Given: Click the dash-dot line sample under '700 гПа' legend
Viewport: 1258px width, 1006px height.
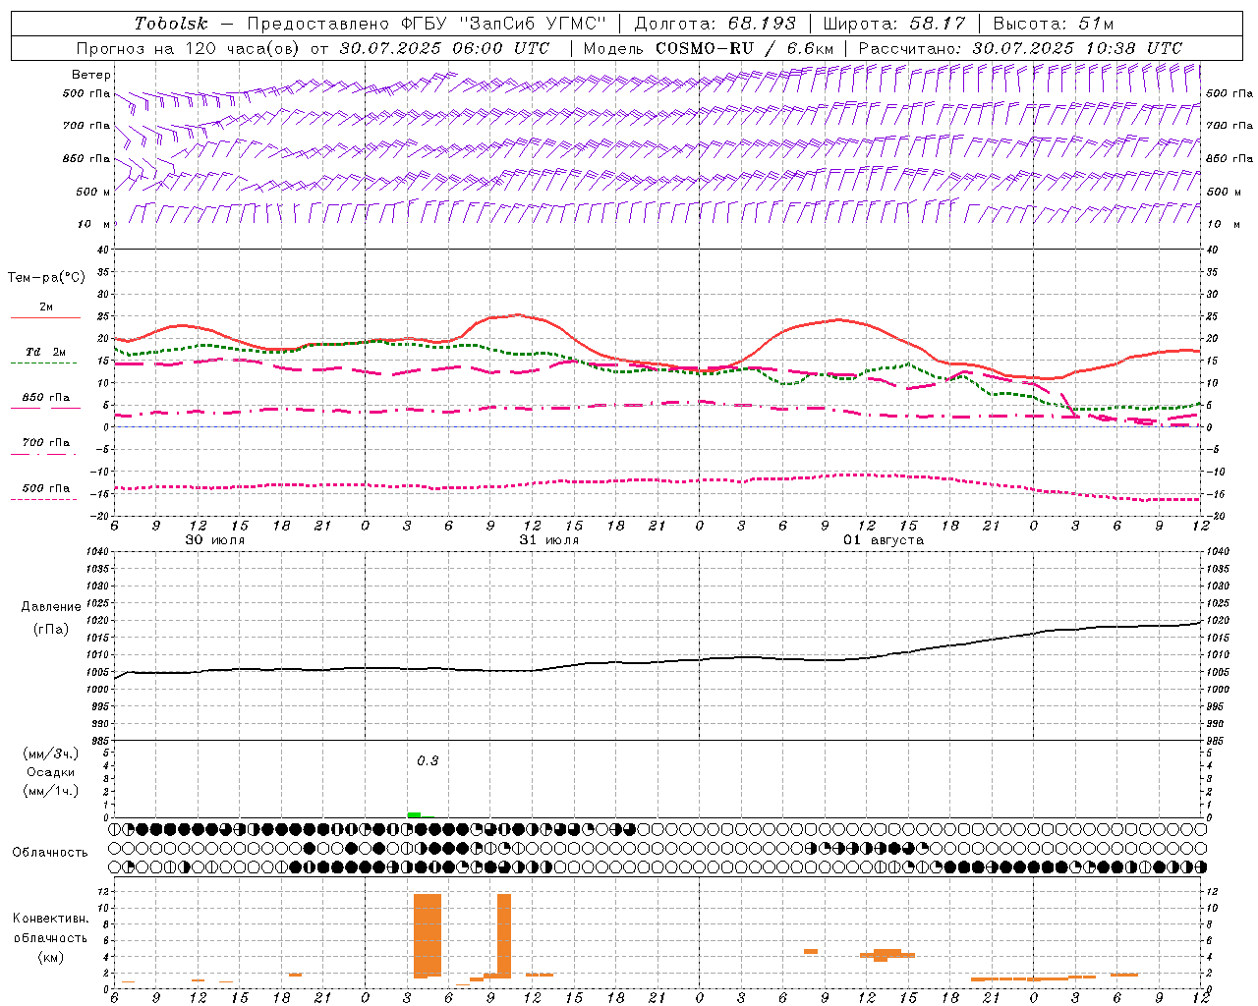Looking at the screenshot, I should point(43,454).
